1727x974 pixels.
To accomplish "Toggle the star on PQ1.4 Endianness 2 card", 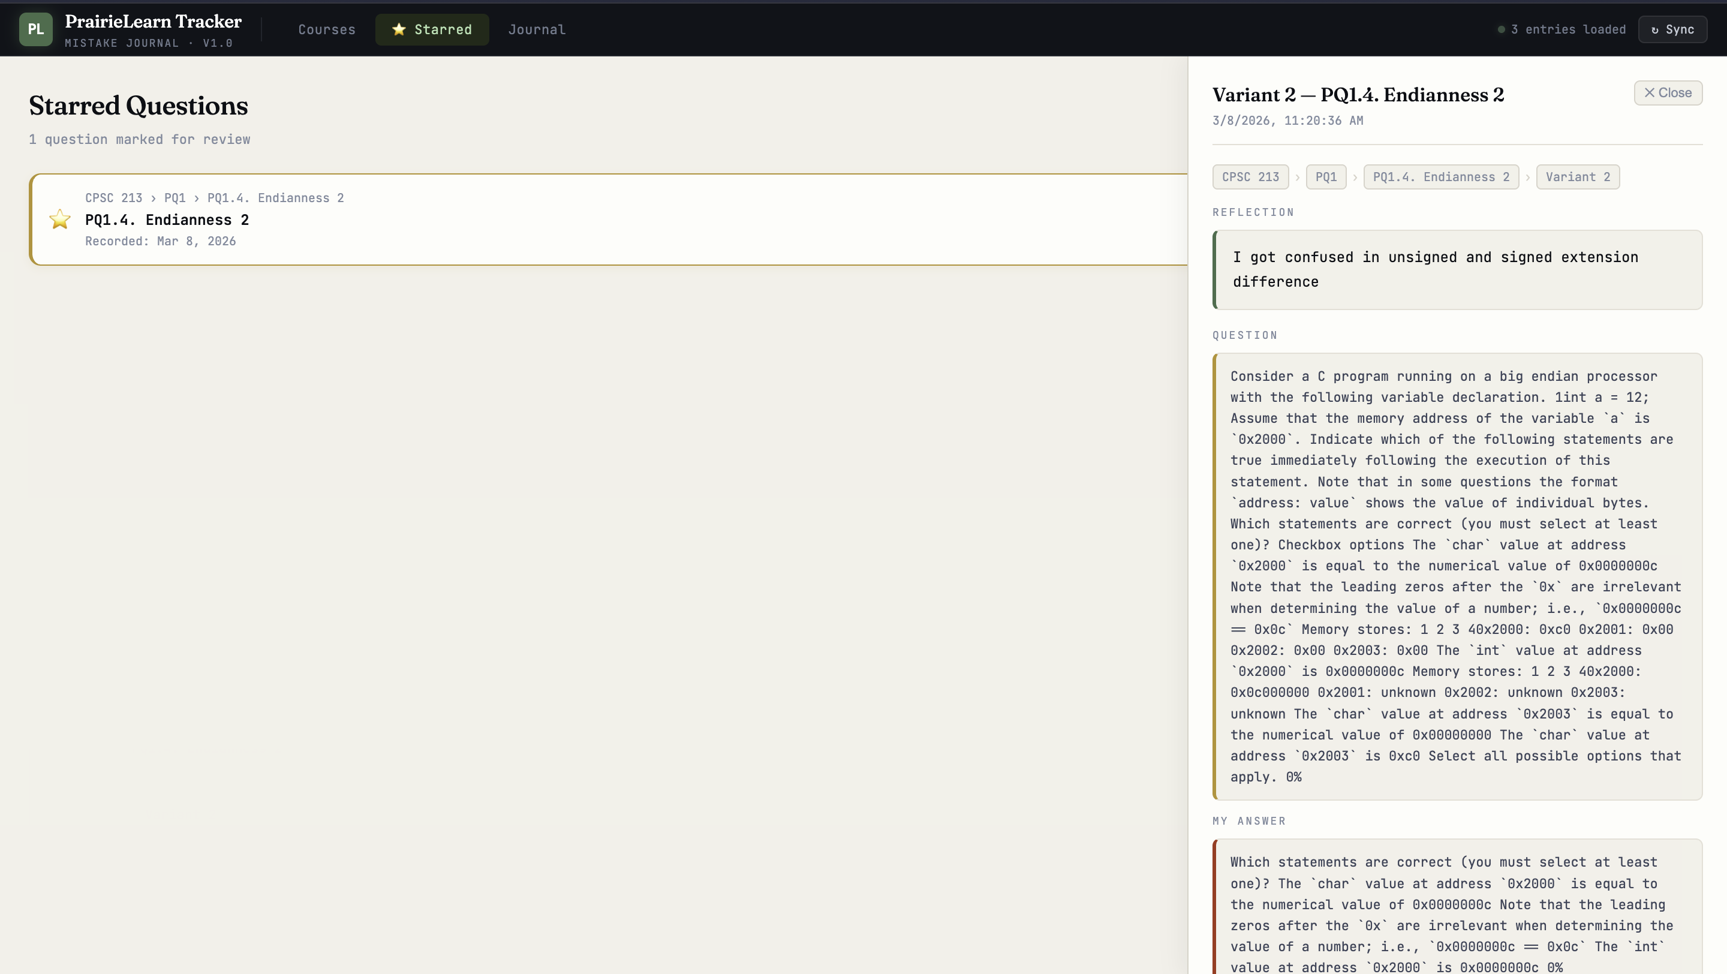I will (x=60, y=219).
